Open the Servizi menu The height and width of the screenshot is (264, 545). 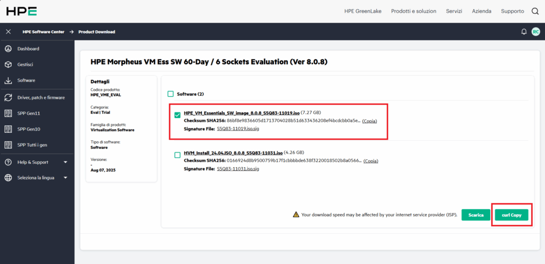click(454, 11)
